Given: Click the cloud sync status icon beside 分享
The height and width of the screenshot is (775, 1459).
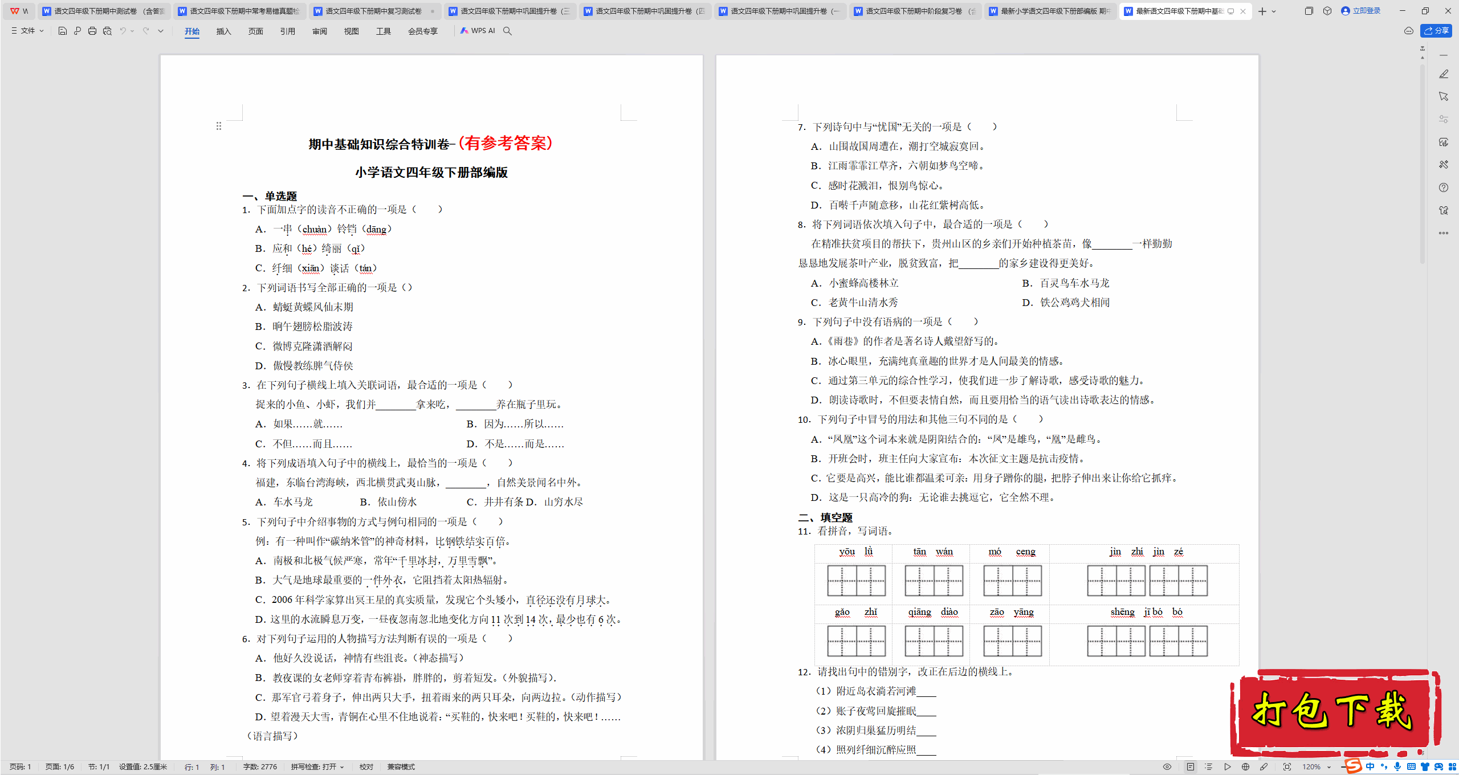Looking at the screenshot, I should pyautogui.click(x=1409, y=31).
